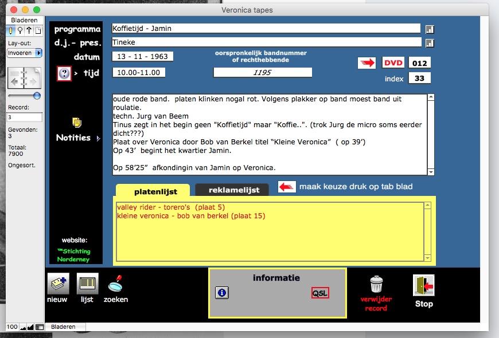The width and height of the screenshot is (499, 338).
Task: Click the QSL button
Action: click(x=320, y=293)
